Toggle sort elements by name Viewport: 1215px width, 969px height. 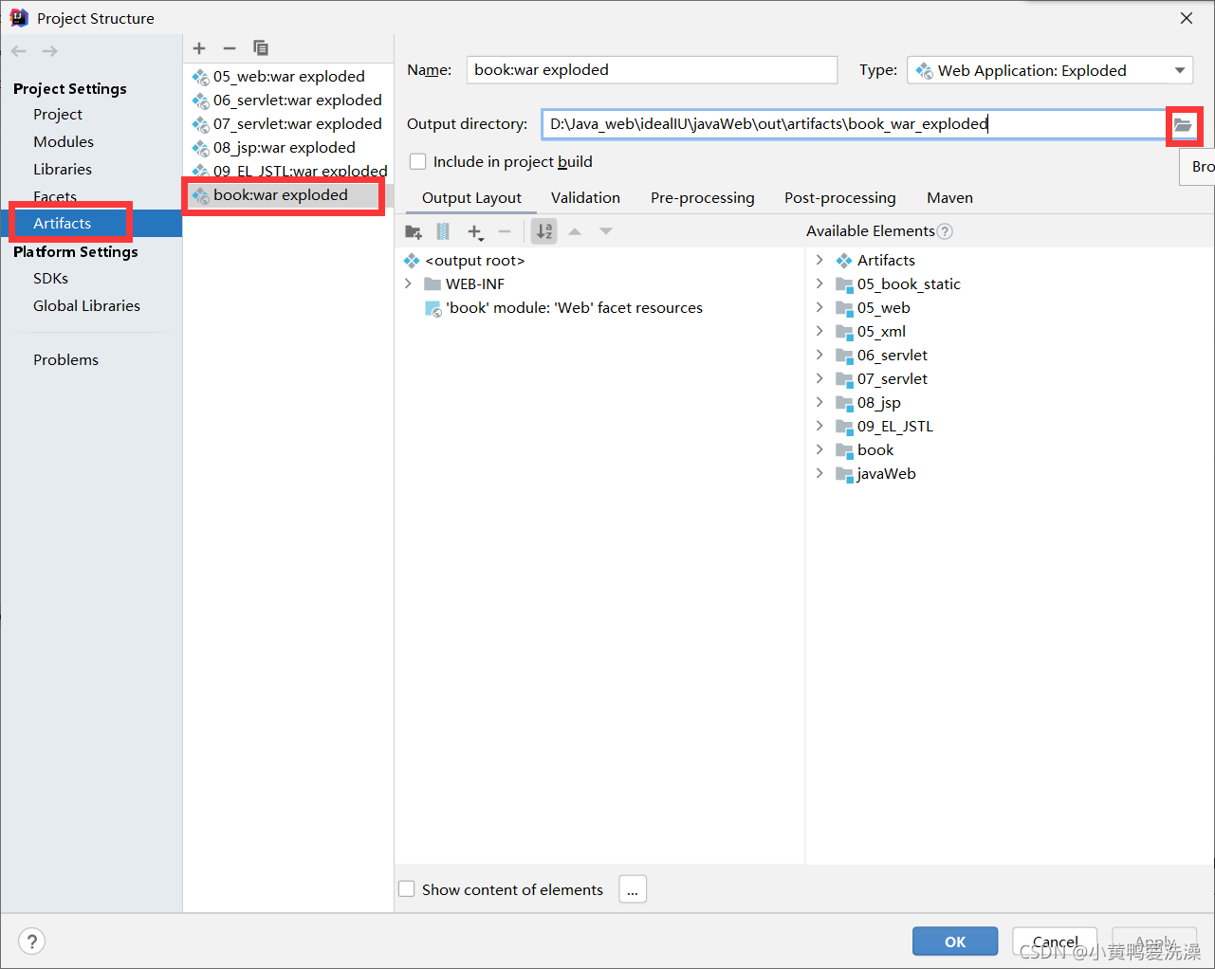coord(544,231)
